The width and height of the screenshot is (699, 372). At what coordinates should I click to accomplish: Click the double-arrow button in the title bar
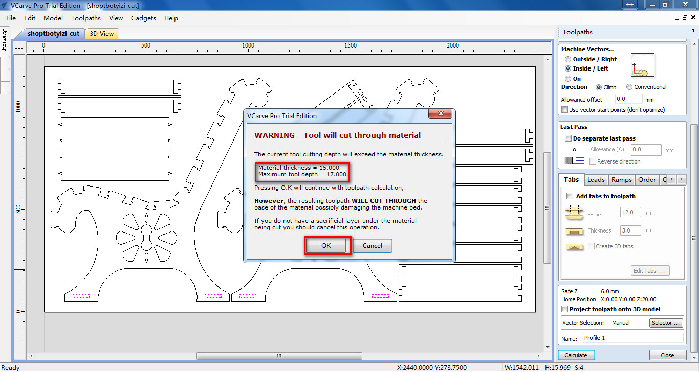[x=629, y=5]
